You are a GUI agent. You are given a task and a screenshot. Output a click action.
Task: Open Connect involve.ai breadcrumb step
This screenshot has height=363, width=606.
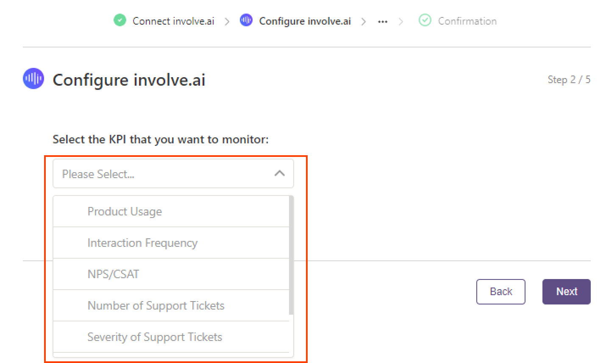[x=173, y=21]
